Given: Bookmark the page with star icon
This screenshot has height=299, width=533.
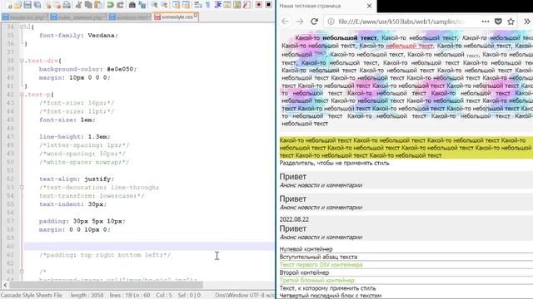Looking at the screenshot, I should coord(511,22).
